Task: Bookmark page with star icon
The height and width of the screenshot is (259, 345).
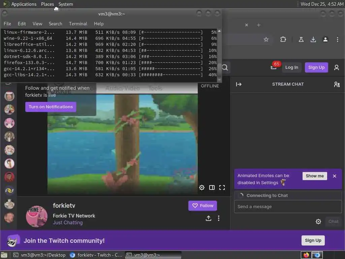Action: pos(266,39)
